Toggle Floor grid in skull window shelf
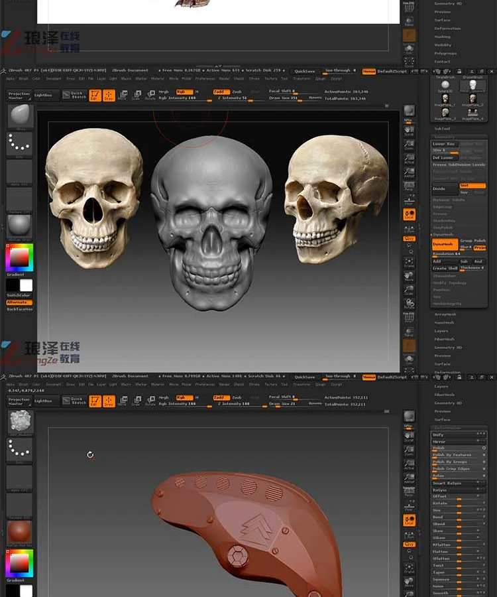Screen dimensions: 497x597 pyautogui.click(x=409, y=200)
